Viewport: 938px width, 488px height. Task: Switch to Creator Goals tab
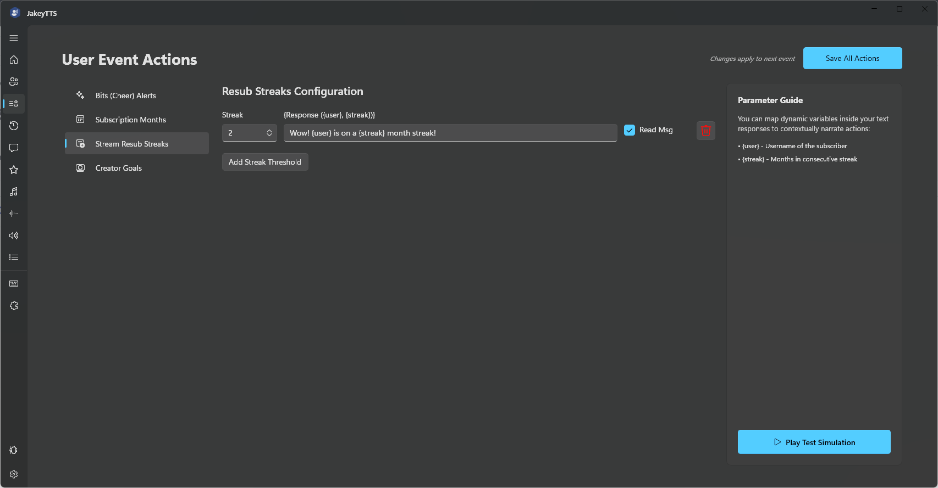137,168
